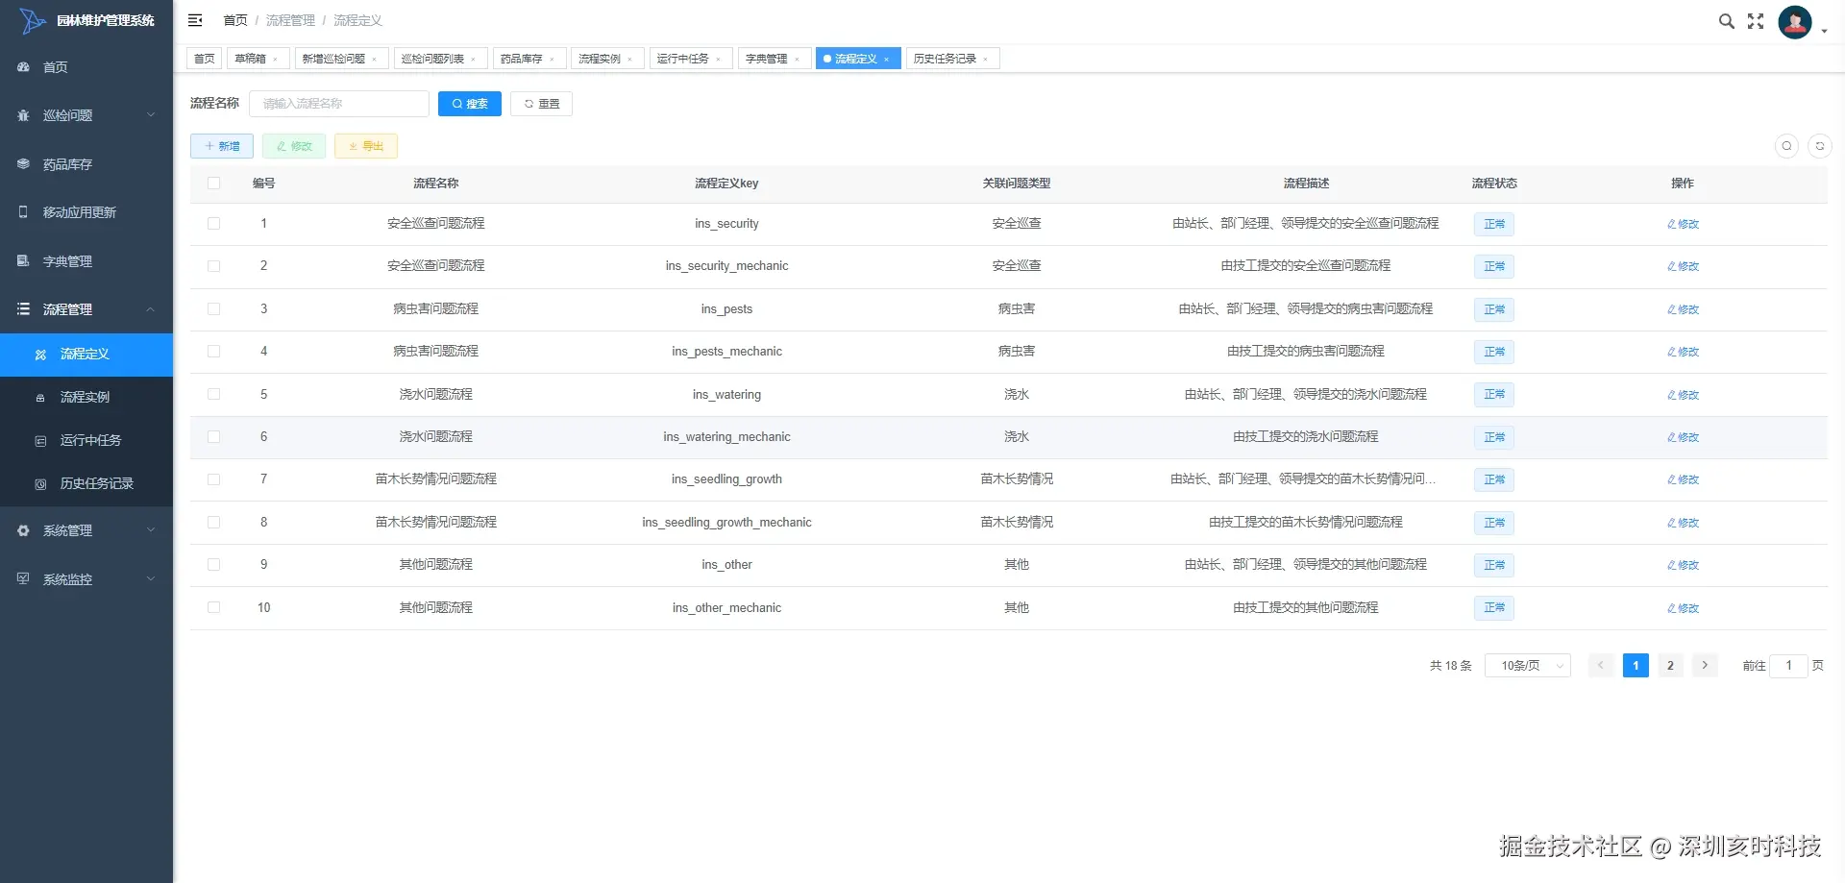1845x883 pixels.
Task: Close the 草稿箱 tab
Action: pos(275,60)
